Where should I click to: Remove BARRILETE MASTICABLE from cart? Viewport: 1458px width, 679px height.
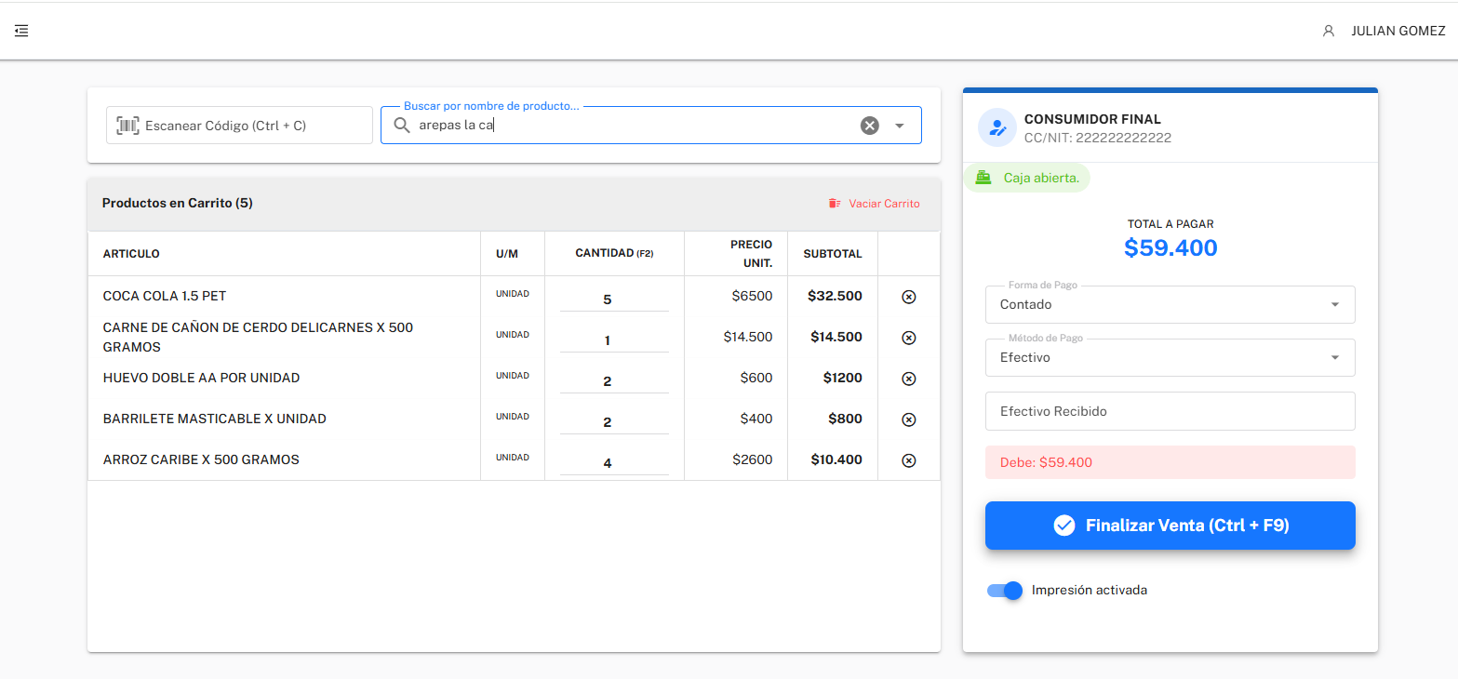pyautogui.click(x=909, y=419)
